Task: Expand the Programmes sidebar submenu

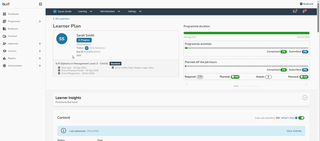Action: click(40, 21)
